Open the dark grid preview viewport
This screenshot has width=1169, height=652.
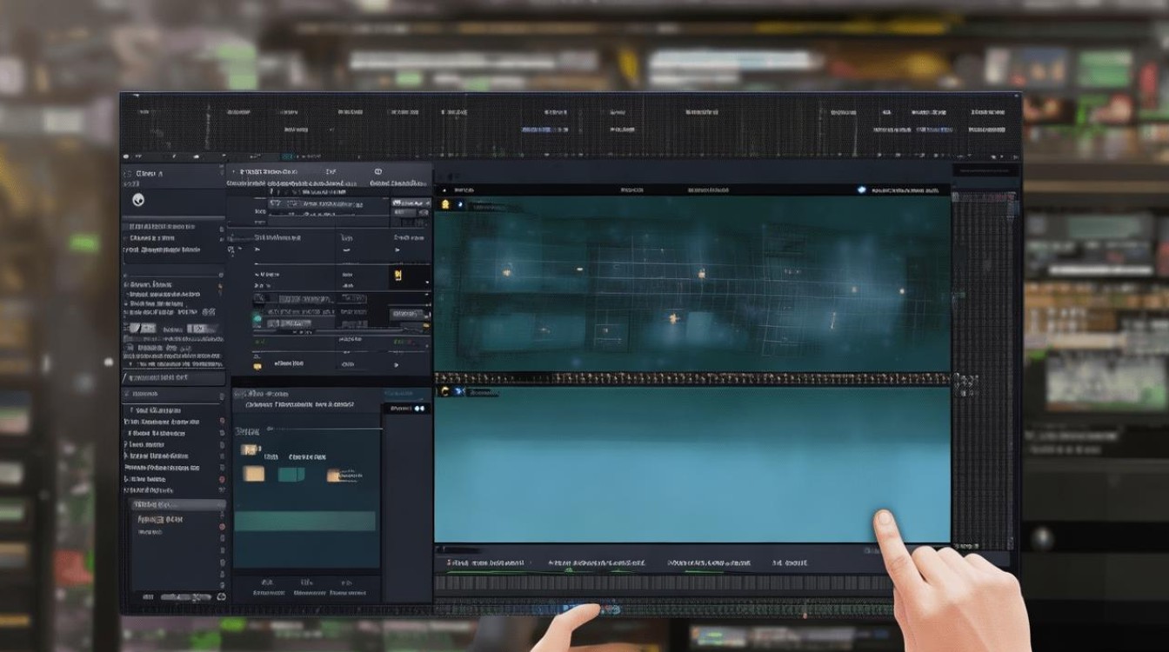(x=691, y=283)
